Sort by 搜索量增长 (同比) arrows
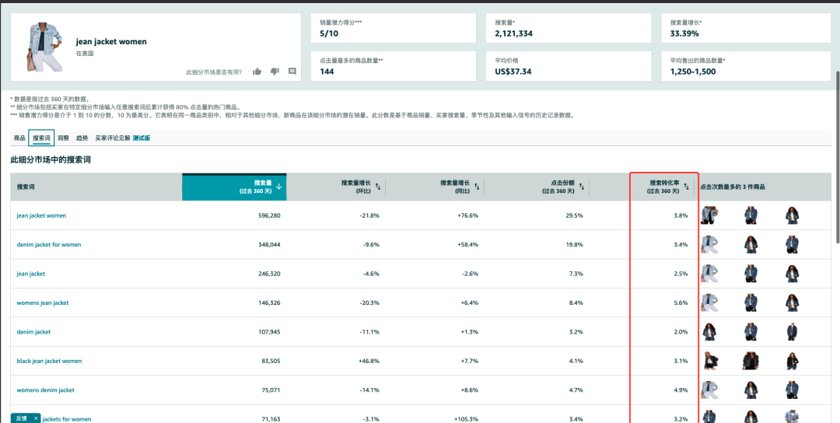Viewport: 840px width, 423px height. 477,187
